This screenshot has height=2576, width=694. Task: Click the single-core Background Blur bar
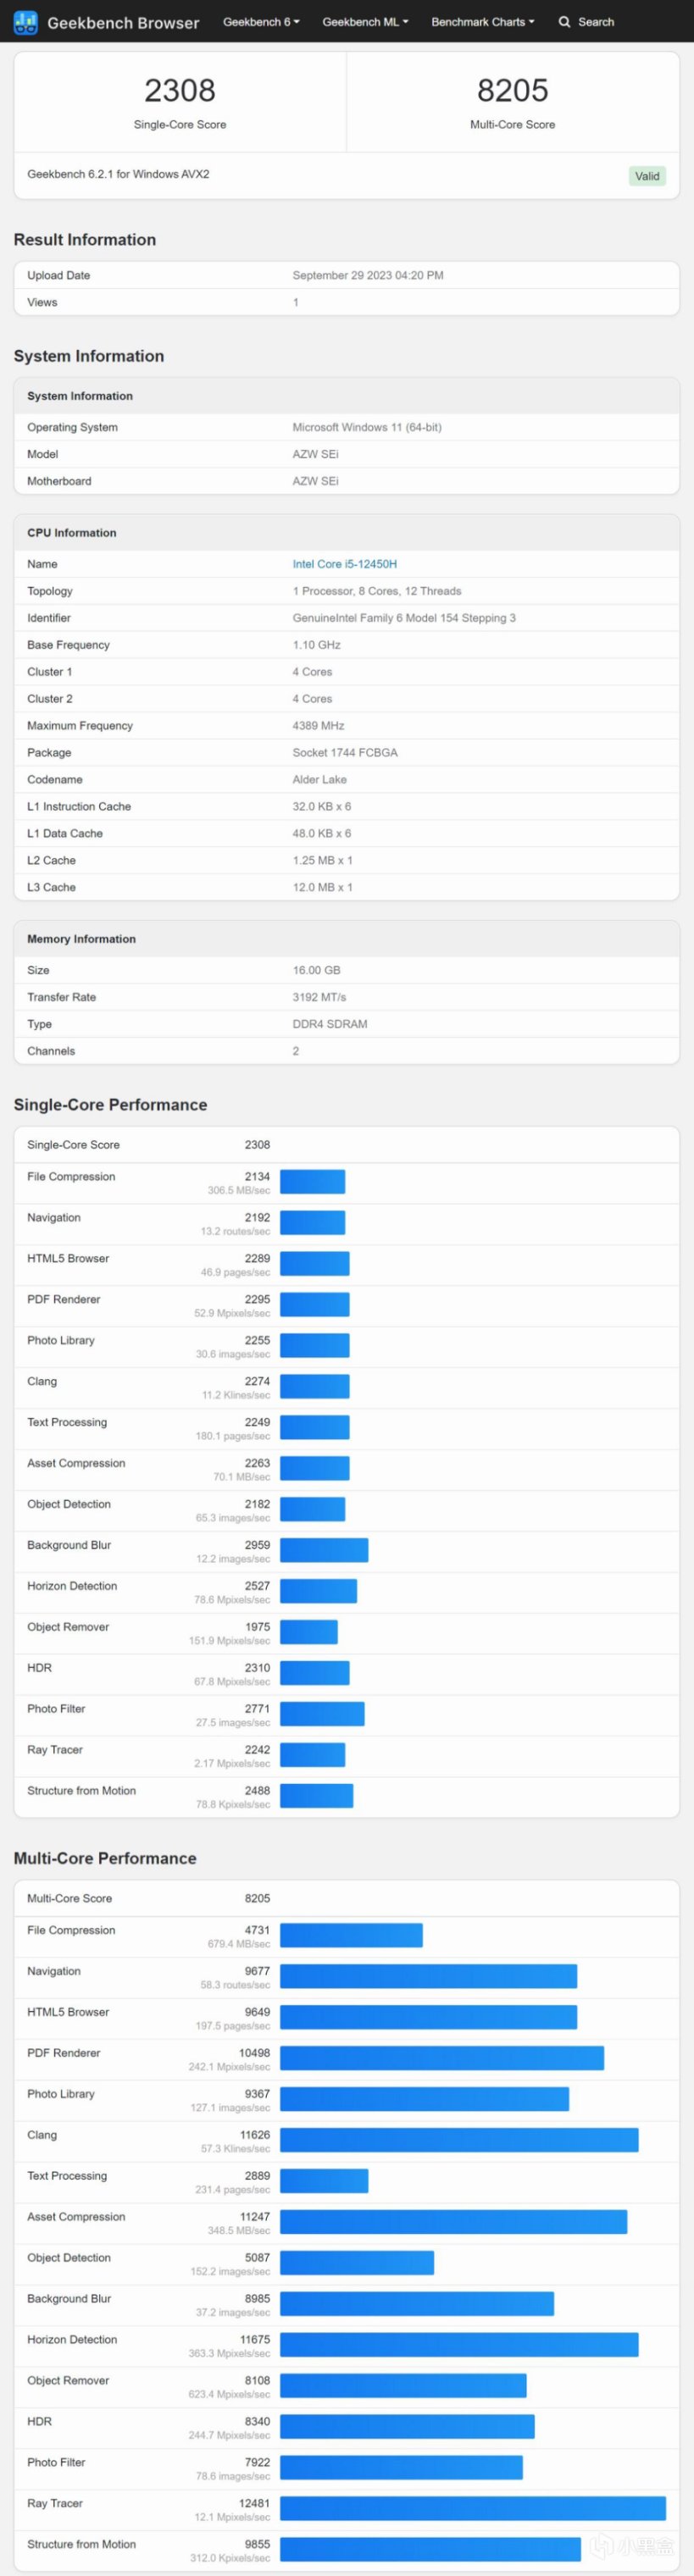click(324, 1550)
